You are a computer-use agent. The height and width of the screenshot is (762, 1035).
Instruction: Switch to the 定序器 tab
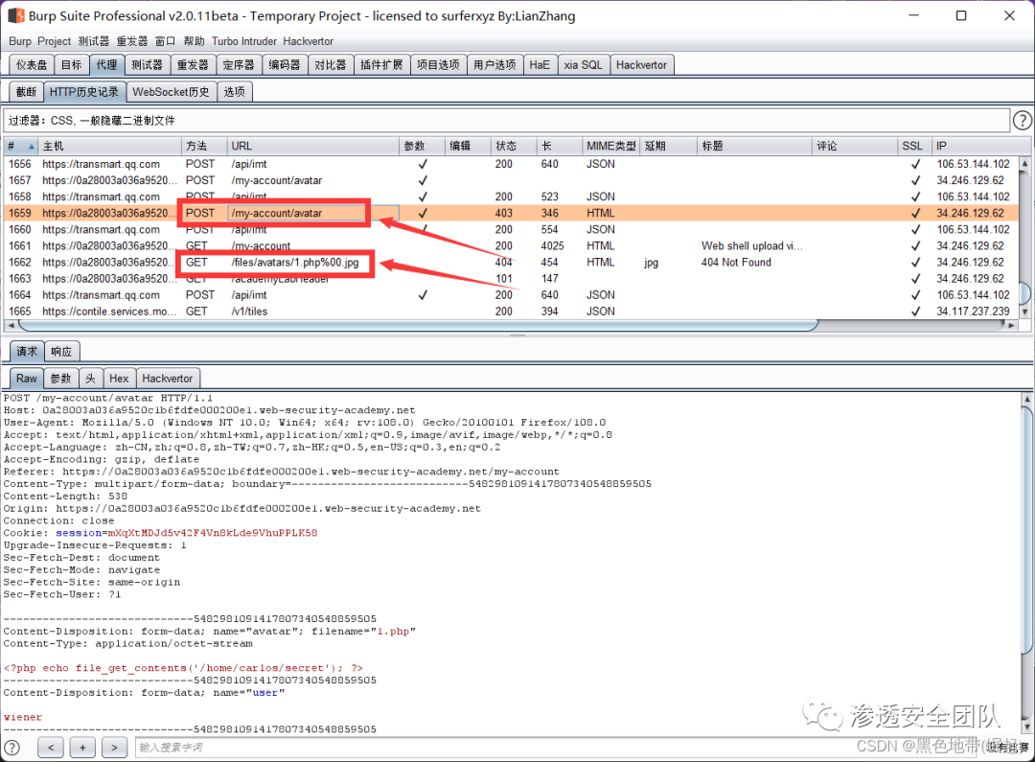[239, 65]
